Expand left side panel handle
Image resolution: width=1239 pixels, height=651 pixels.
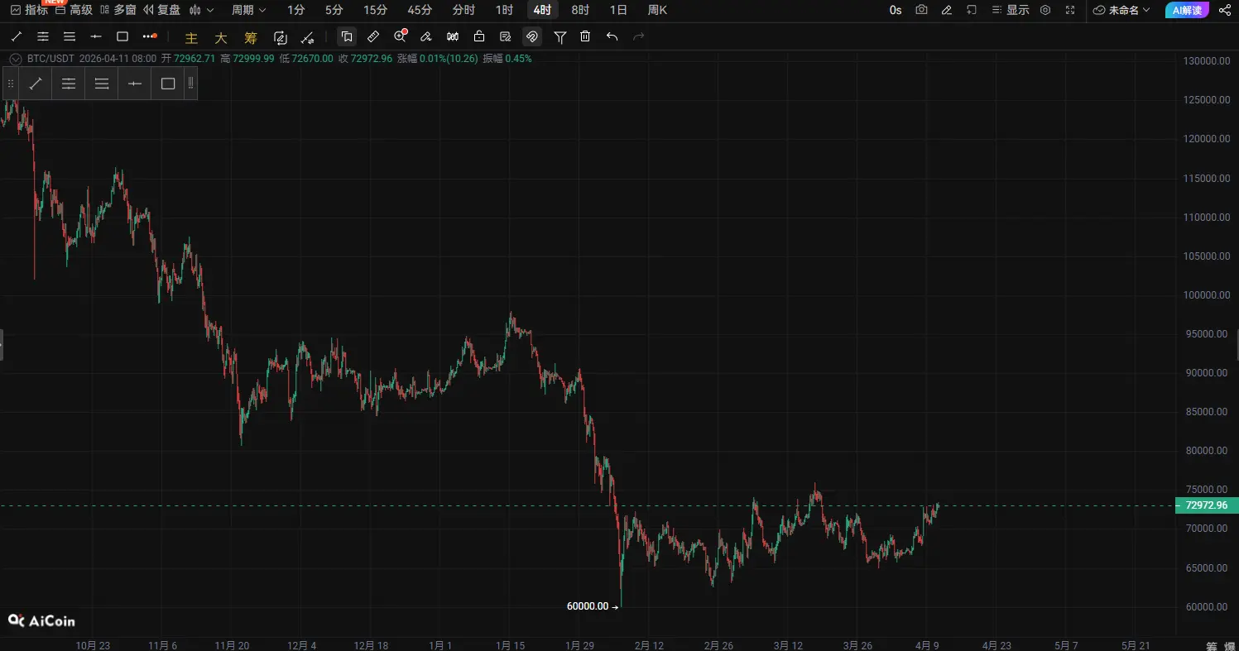click(x=2, y=344)
